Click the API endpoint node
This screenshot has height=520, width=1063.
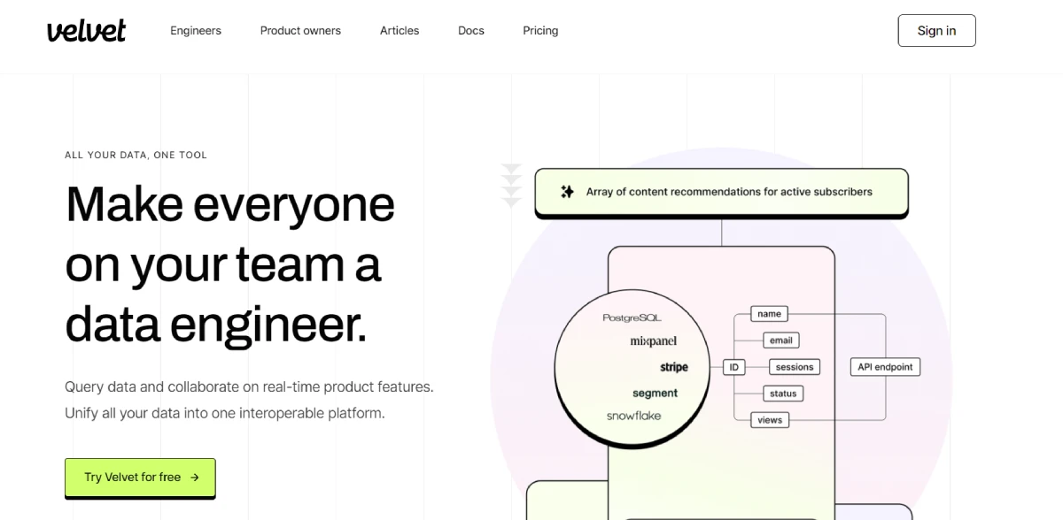pyautogui.click(x=886, y=367)
